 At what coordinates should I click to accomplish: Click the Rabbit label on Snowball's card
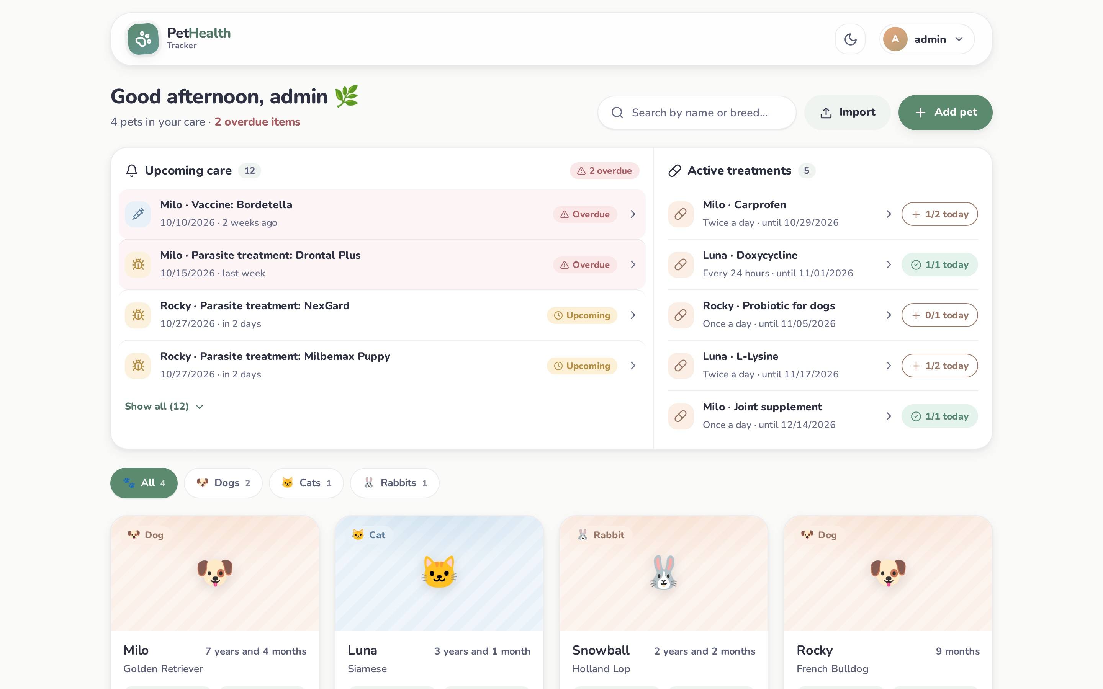tap(601, 535)
